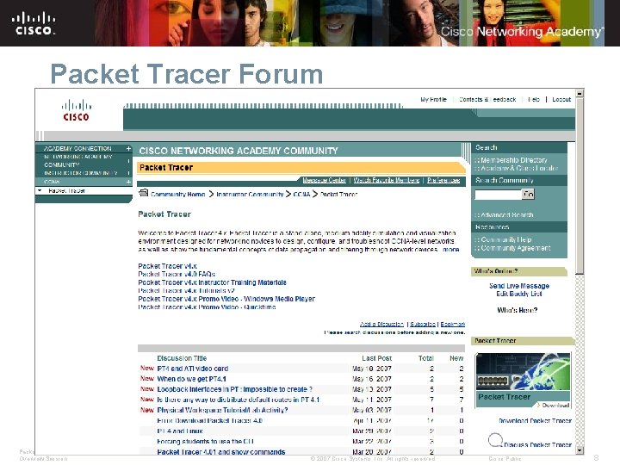
Task: Click the Community Home folder icon
Action: coord(143,193)
